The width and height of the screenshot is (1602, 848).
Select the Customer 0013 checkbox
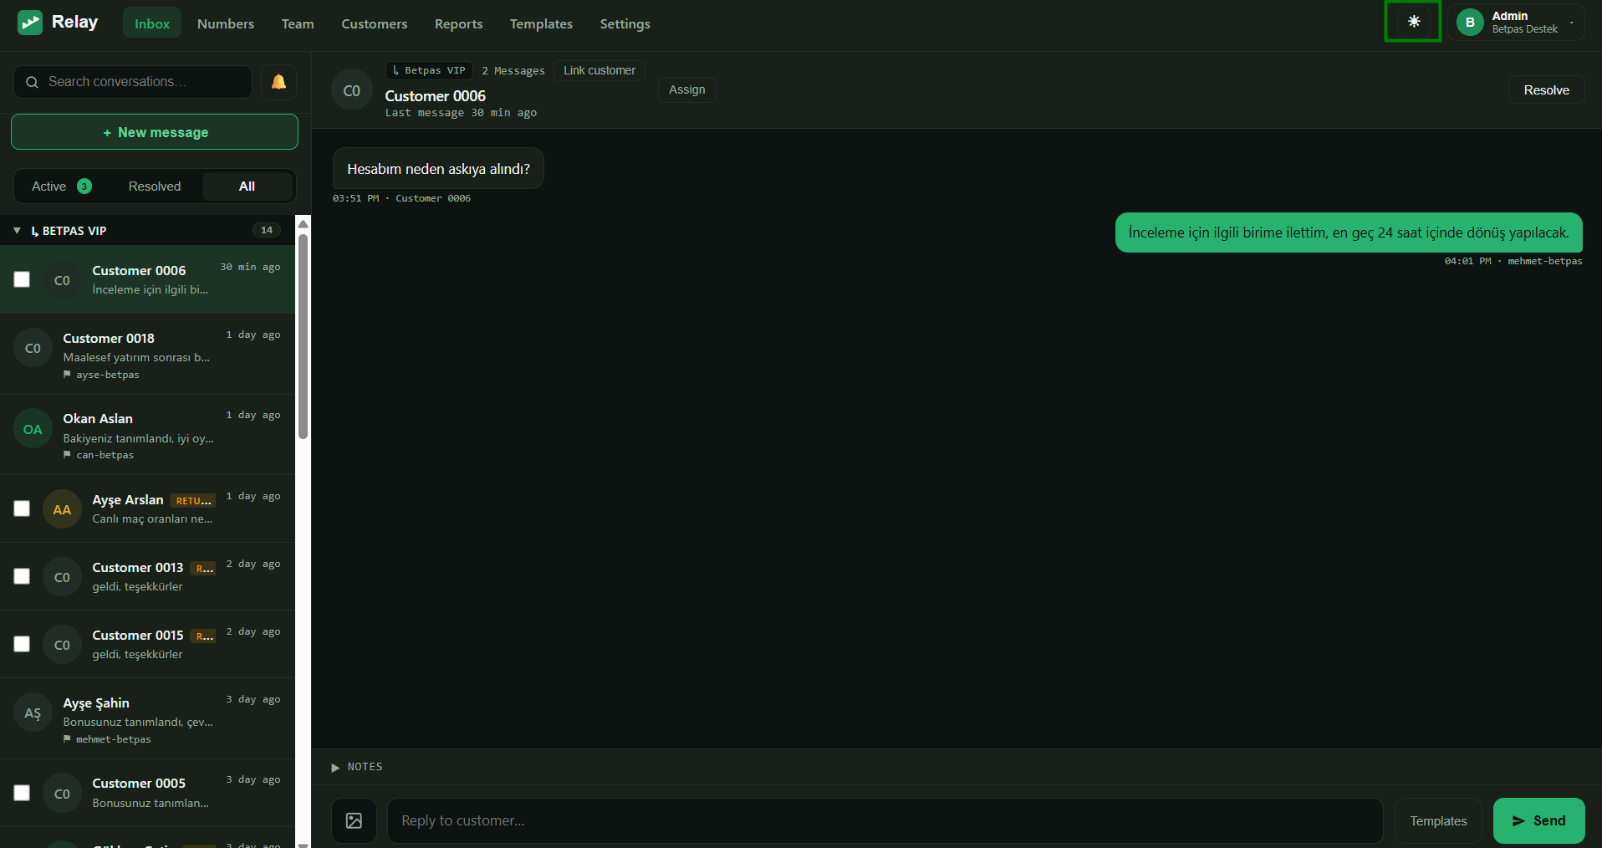click(22, 576)
